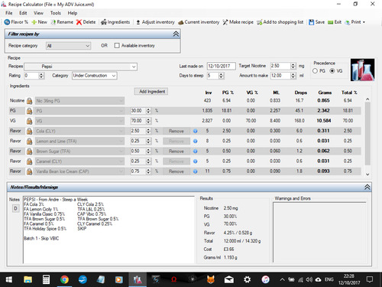Open the Flavor % toolbar item
This screenshot has width=382, height=287.
16,22
